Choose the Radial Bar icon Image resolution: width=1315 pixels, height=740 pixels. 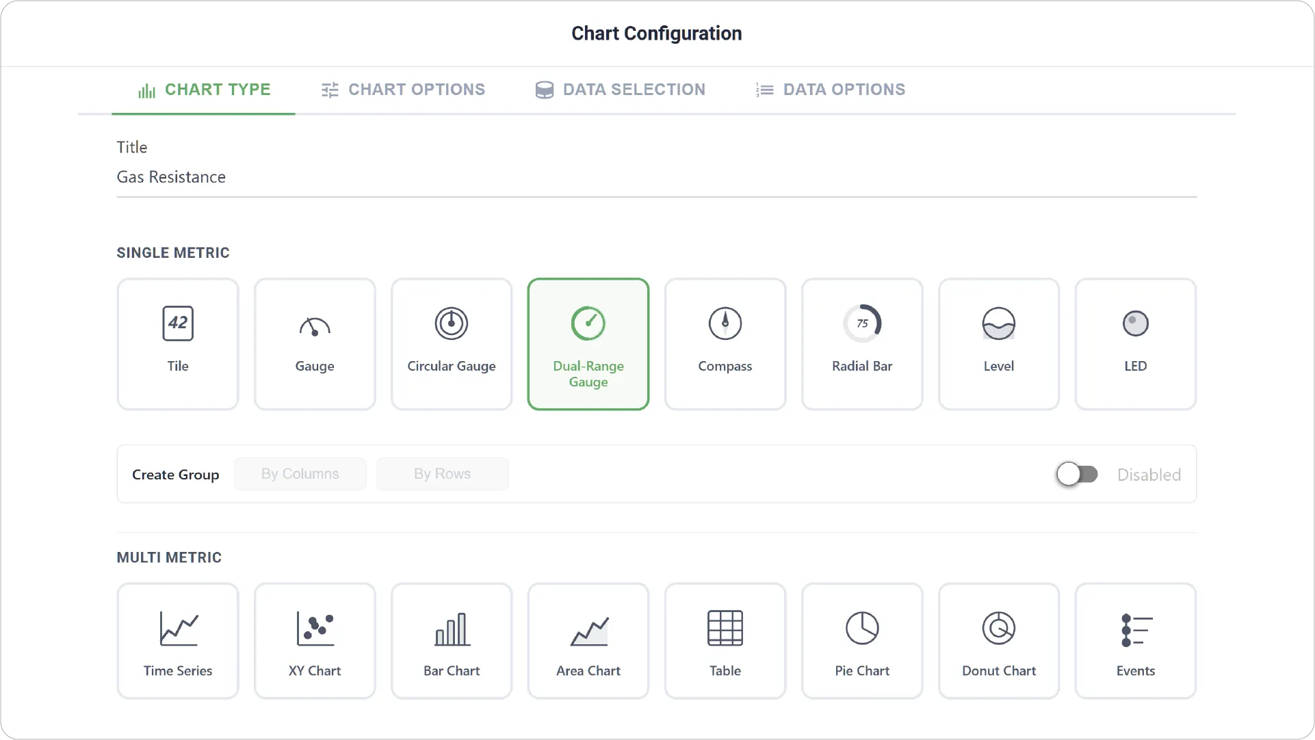862,323
